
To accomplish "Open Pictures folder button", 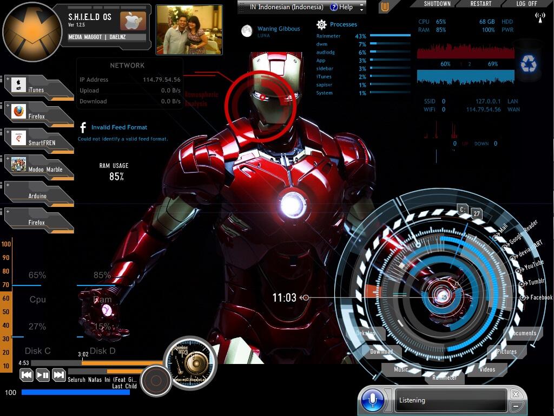I will coord(506,351).
